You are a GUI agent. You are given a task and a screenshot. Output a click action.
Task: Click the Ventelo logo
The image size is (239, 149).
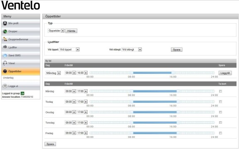pyautogui.click(x=21, y=6)
